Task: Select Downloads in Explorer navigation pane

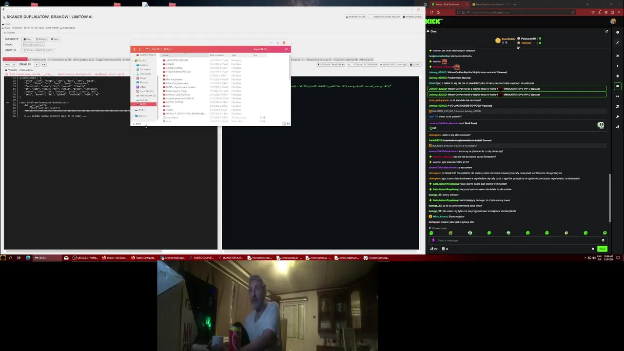Action: coord(144,74)
